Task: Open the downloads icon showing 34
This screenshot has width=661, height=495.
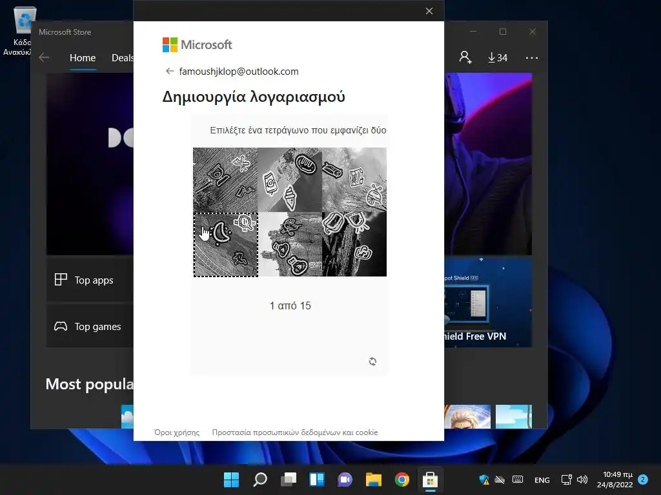Action: coord(498,57)
